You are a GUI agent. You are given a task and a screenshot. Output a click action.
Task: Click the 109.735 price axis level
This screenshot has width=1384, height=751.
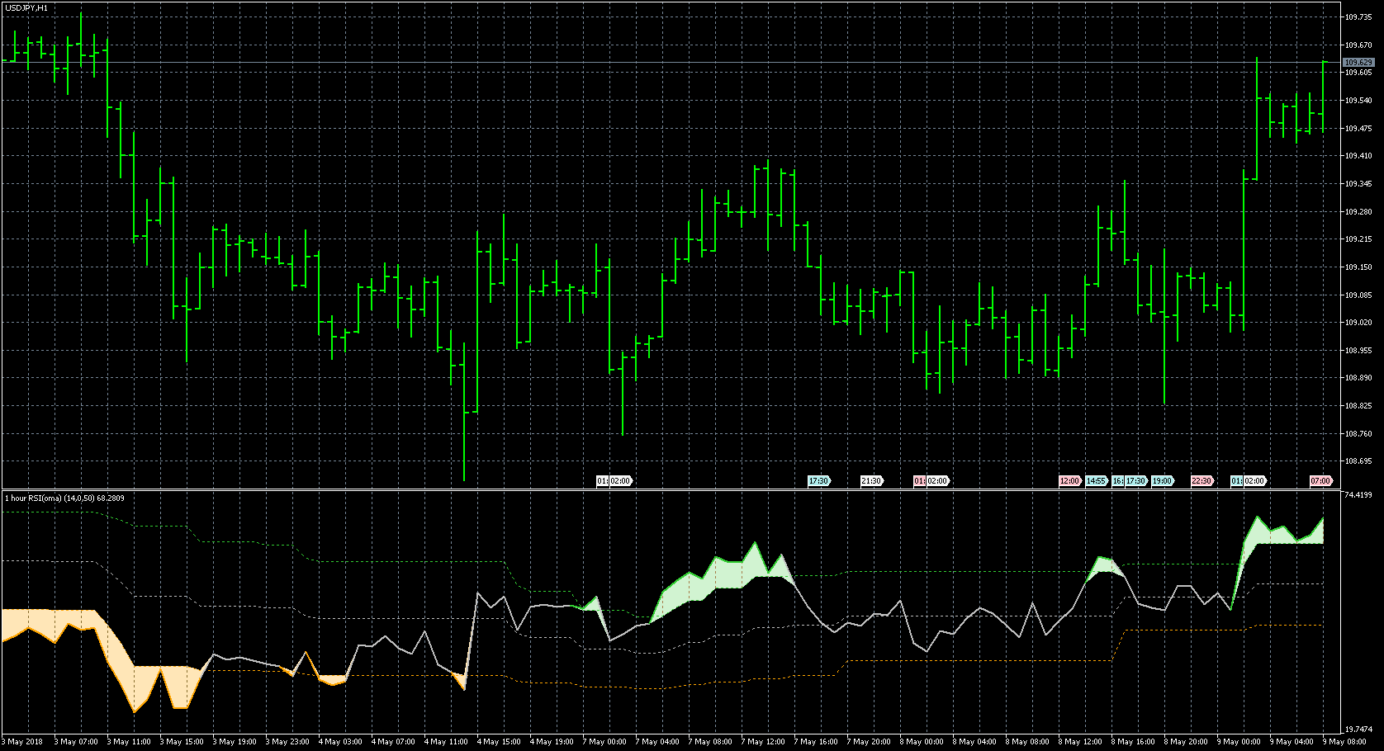[x=1358, y=17]
